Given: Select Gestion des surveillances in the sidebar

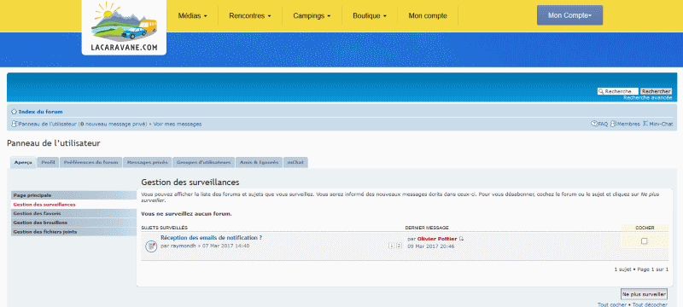Looking at the screenshot, I should (x=73, y=205).
